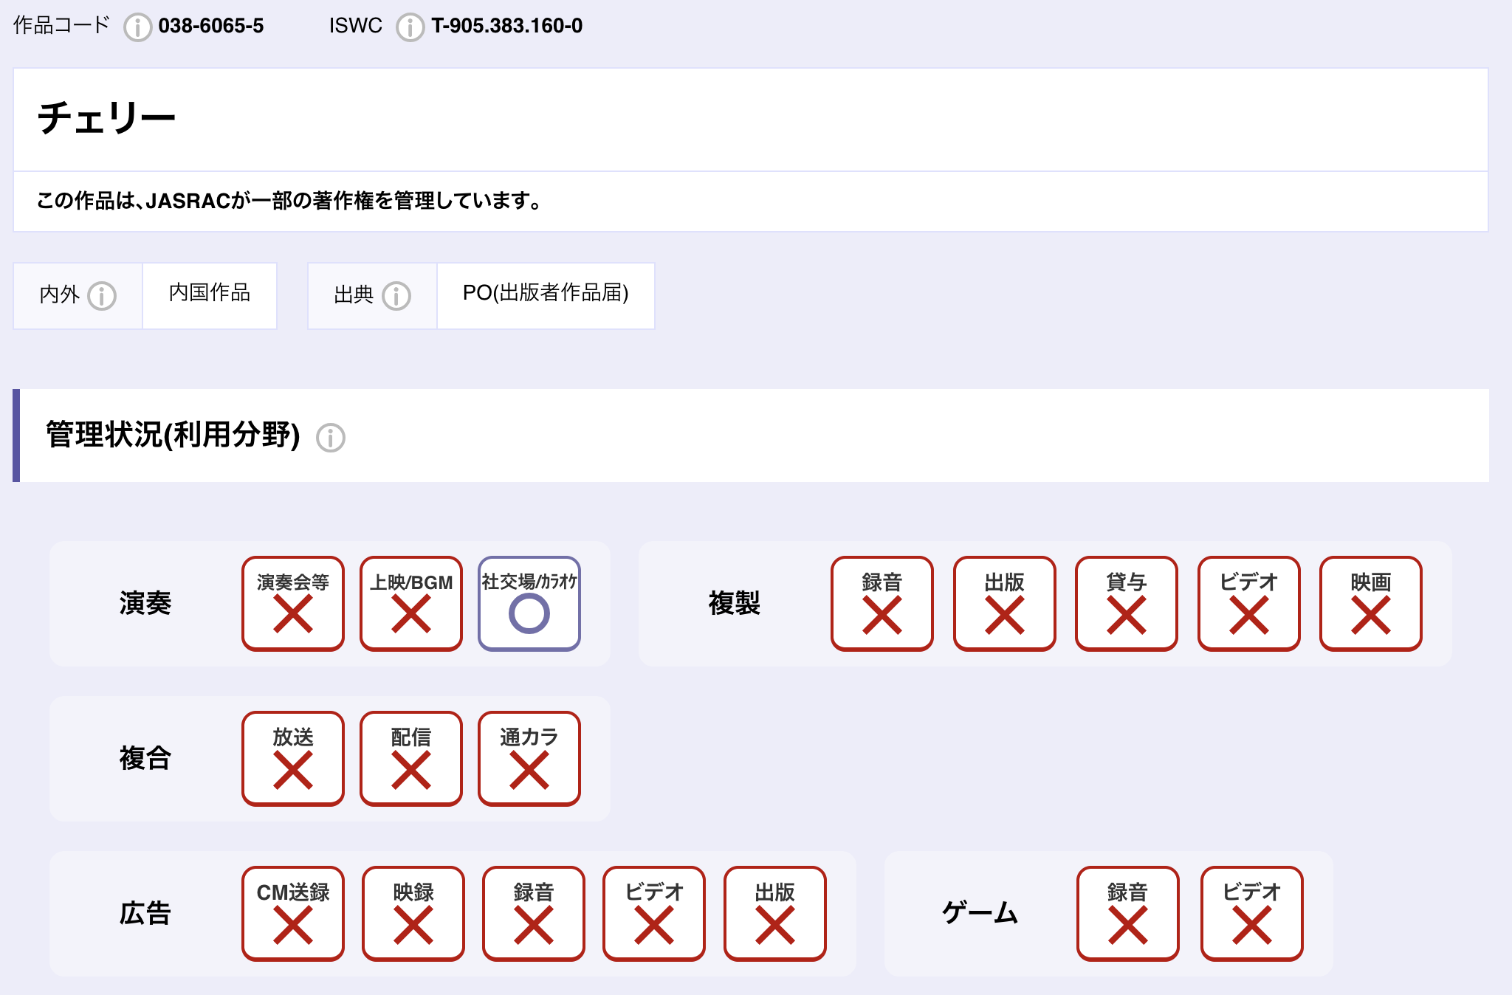Select the 放送 tile in 複合 row
The height and width of the screenshot is (995, 1512).
pyautogui.click(x=293, y=759)
